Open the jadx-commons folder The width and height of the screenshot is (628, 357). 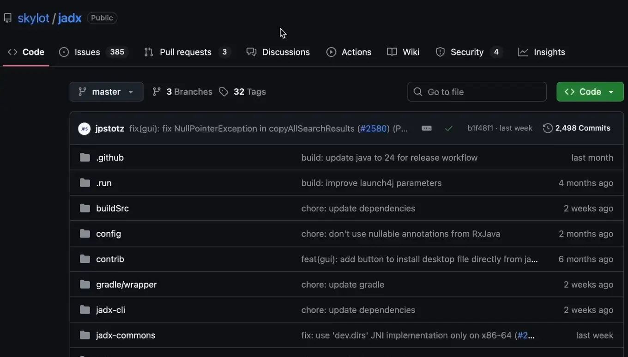(x=126, y=335)
